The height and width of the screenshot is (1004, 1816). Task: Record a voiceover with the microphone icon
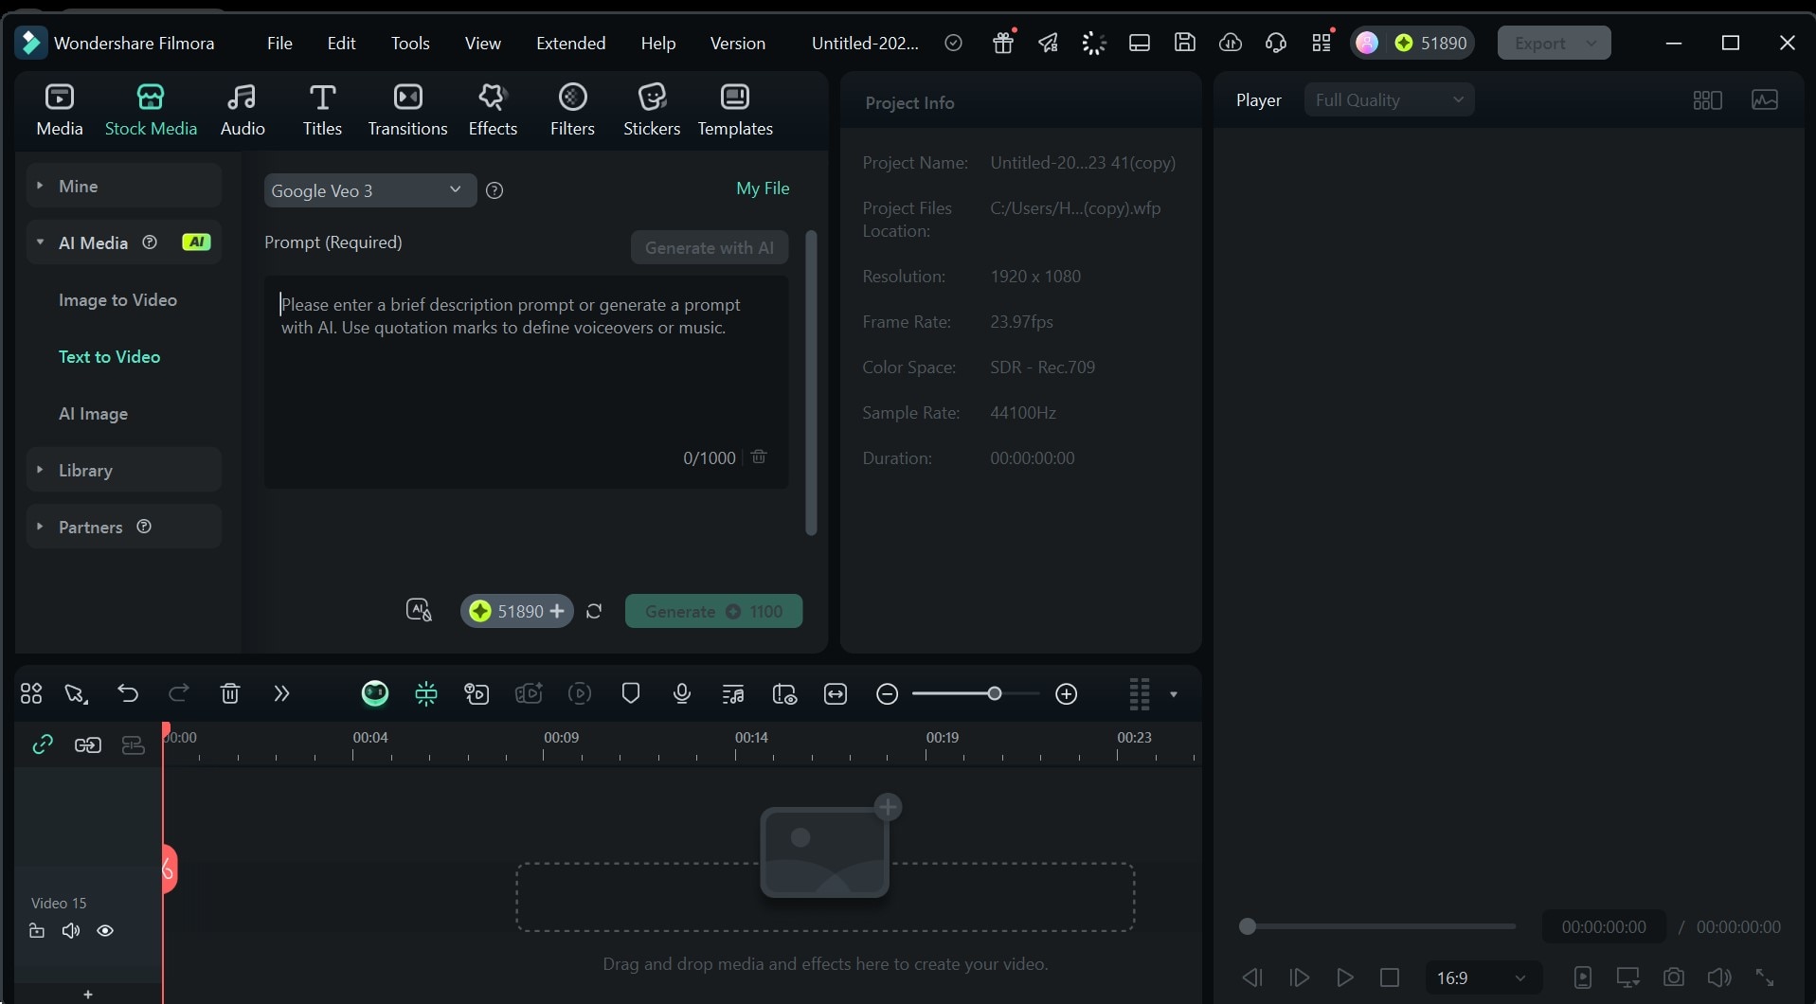(x=681, y=693)
